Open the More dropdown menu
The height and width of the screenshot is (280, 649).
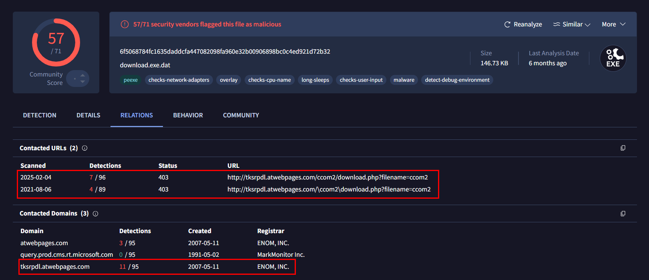(x=613, y=24)
